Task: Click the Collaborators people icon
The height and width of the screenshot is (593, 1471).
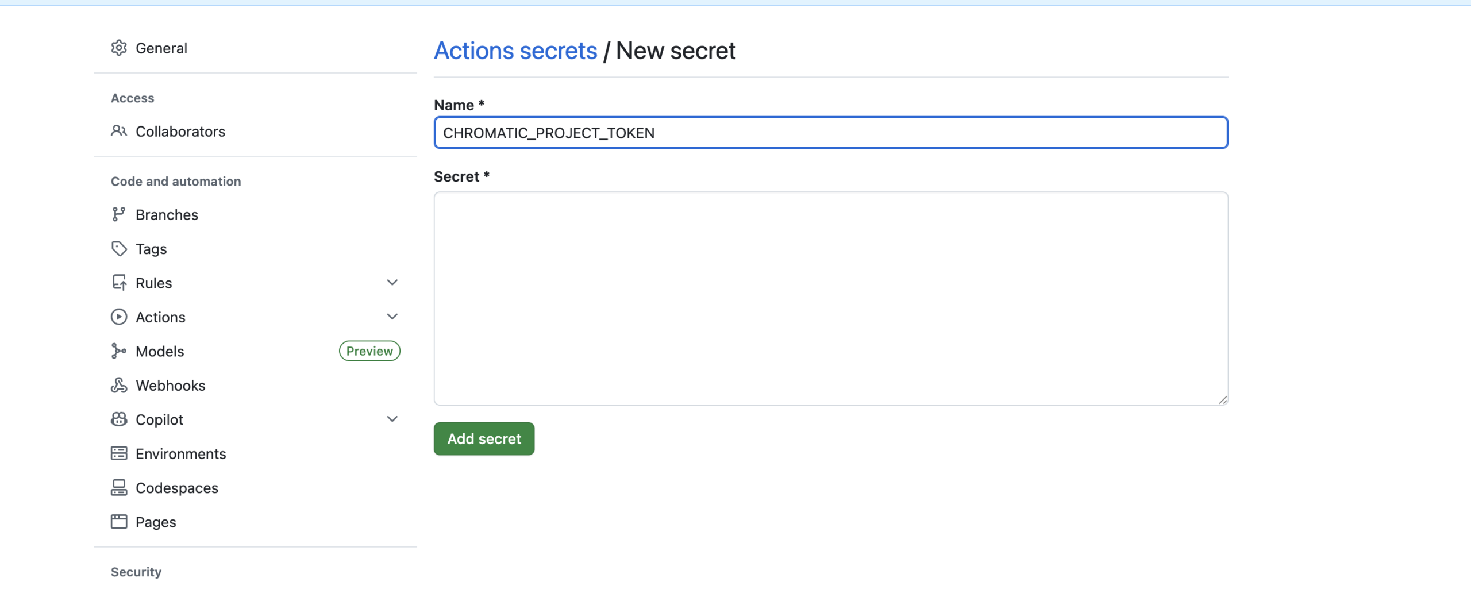Action: click(x=119, y=131)
